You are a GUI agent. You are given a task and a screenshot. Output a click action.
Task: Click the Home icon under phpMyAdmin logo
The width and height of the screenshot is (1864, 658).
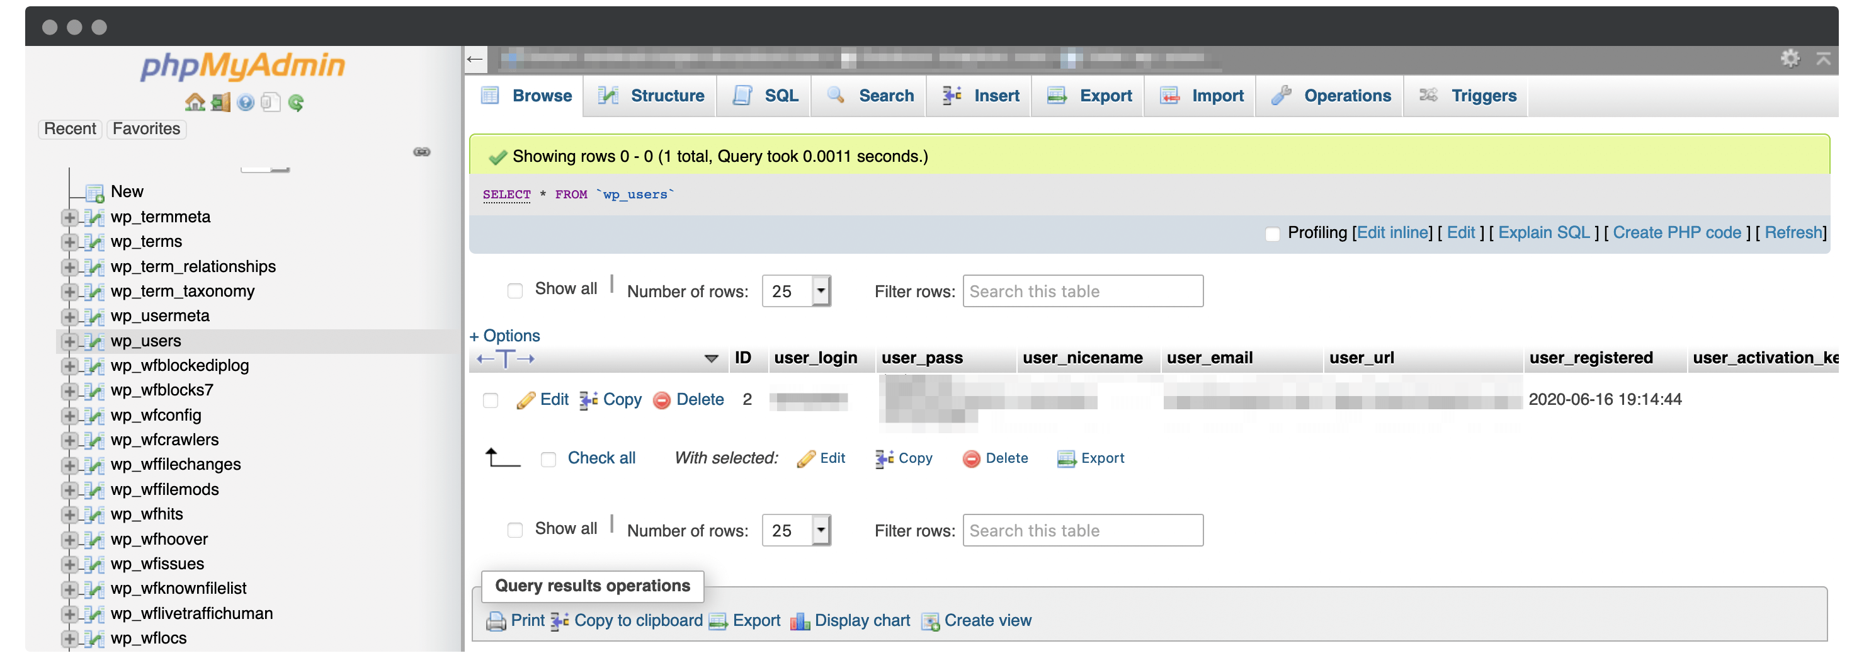point(194,102)
